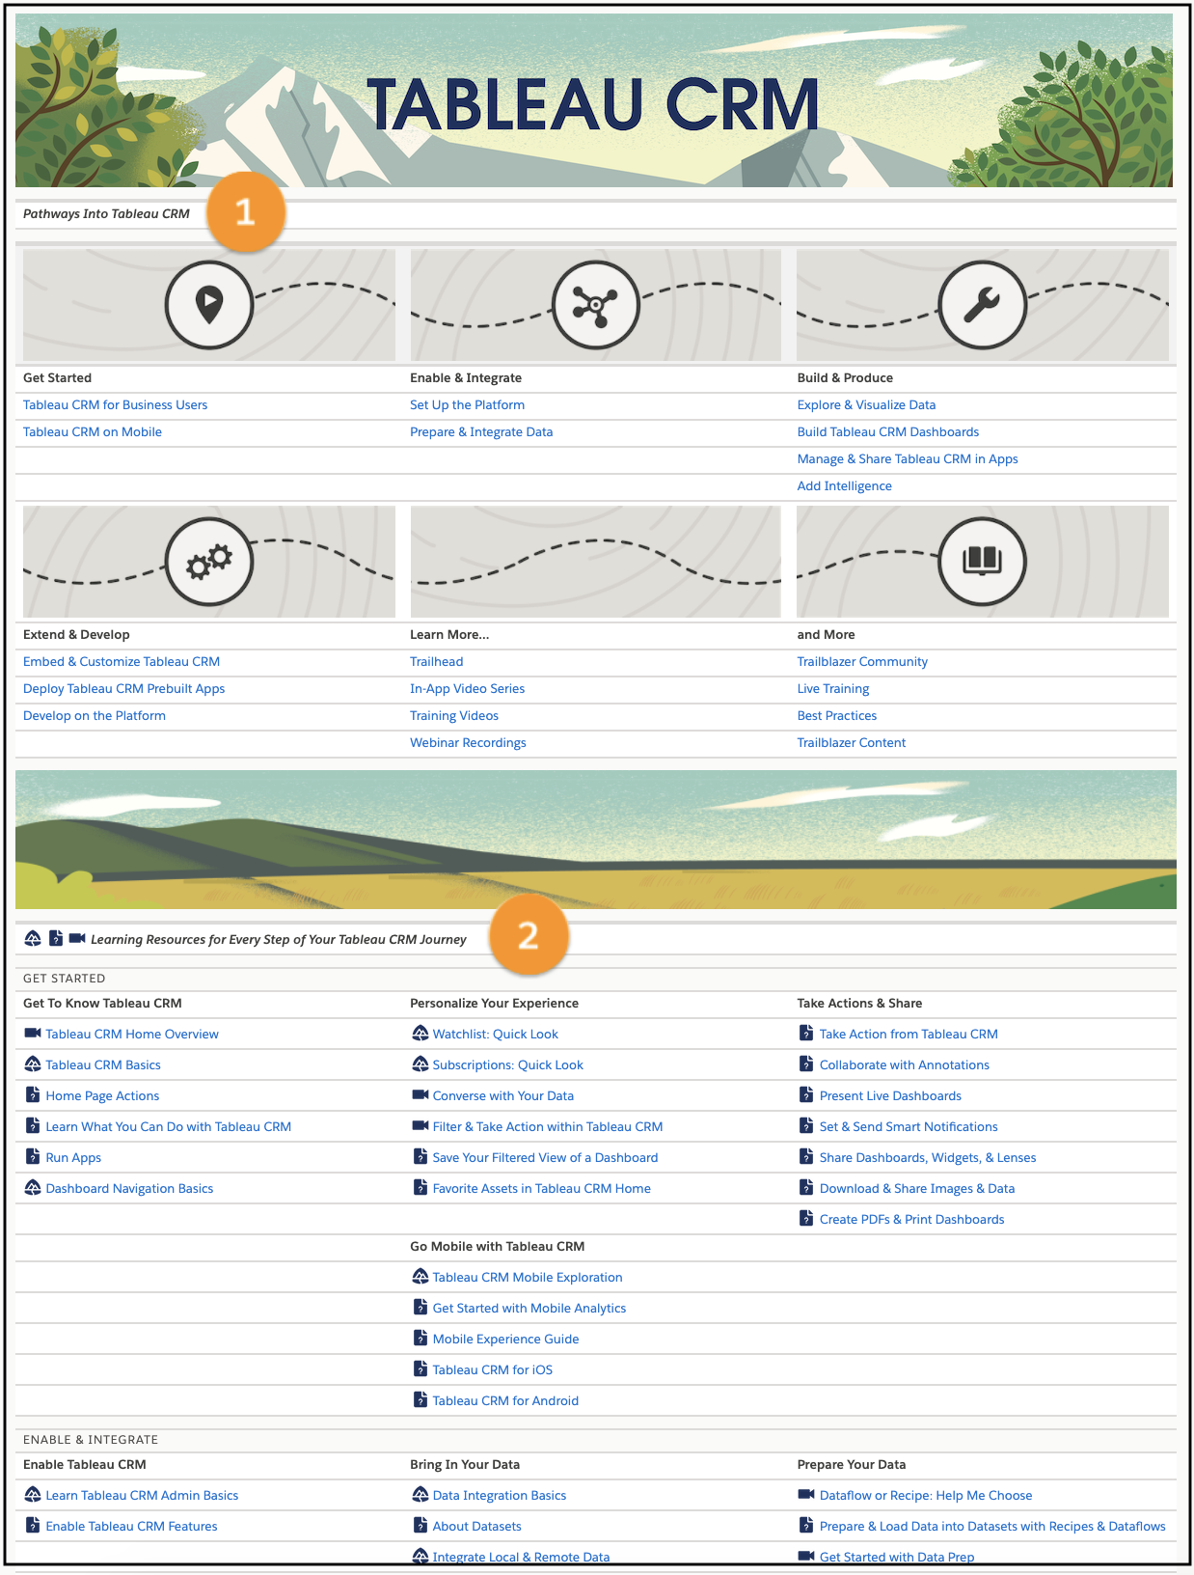Open In-App Video Series link
This screenshot has height=1575, width=1194.
pyautogui.click(x=467, y=689)
